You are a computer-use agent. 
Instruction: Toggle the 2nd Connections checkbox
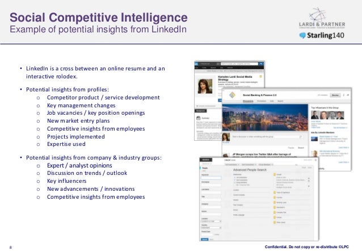(x=234, y=180)
